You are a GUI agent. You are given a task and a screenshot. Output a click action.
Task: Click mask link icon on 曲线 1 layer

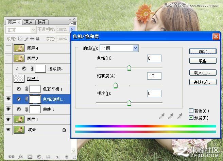click(27, 109)
